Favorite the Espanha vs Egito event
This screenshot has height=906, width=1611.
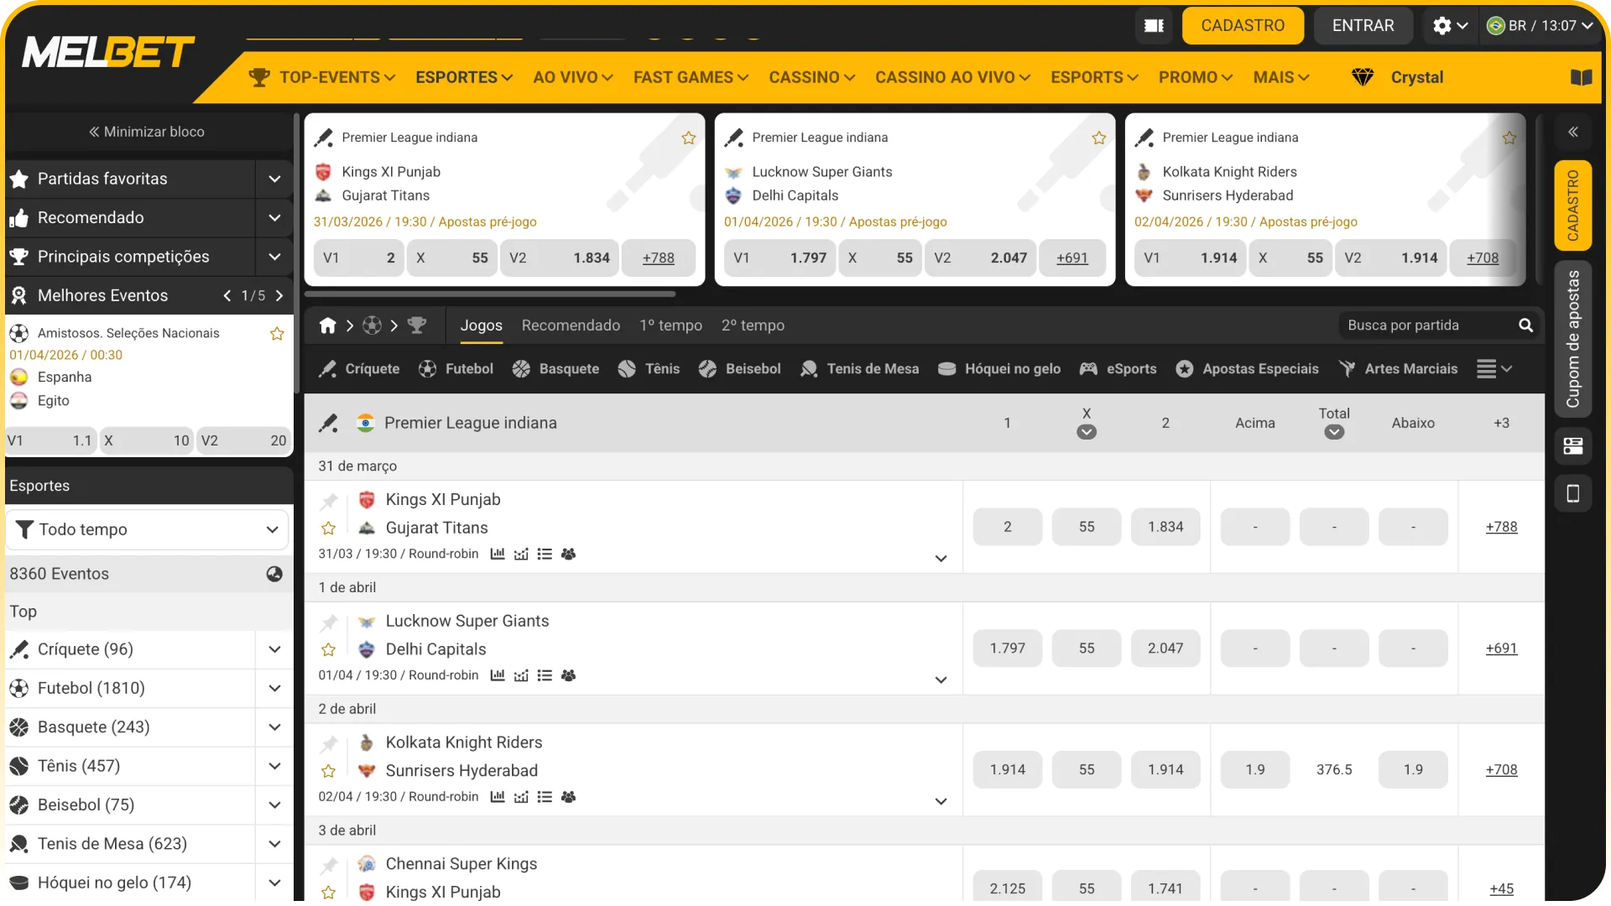[x=277, y=334]
